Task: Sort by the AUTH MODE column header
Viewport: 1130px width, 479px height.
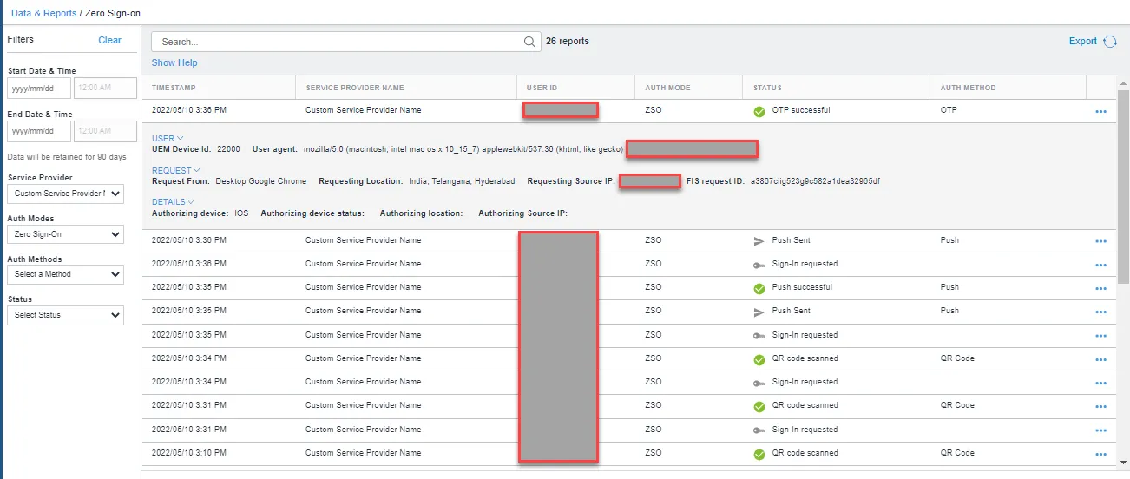Action: point(667,88)
